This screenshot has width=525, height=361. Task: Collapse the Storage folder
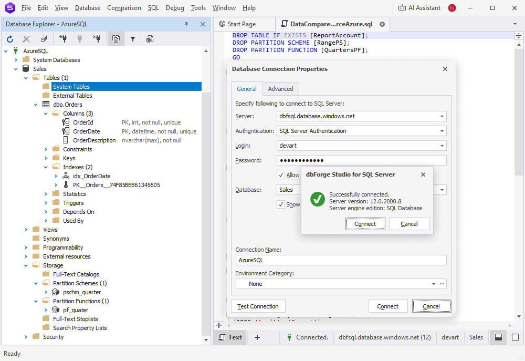[x=26, y=265]
